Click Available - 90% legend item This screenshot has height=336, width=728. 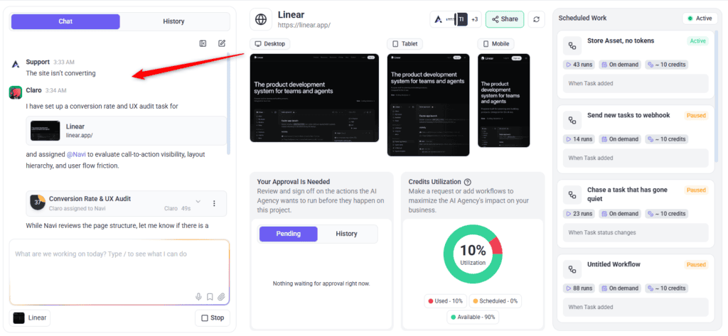tap(473, 318)
